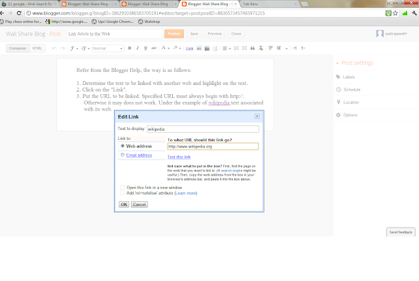Switch editor to HTML mode

(x=37, y=48)
